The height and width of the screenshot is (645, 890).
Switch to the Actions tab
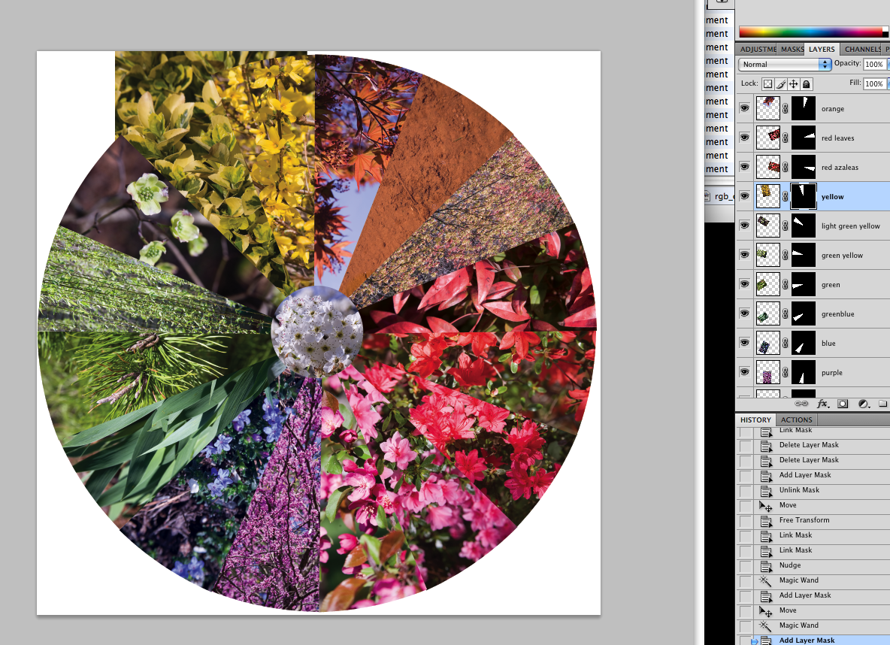click(x=796, y=419)
